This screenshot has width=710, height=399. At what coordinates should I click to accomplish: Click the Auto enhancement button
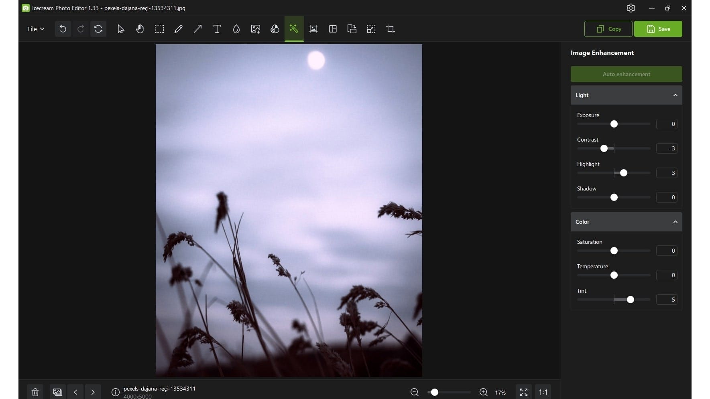click(x=626, y=74)
